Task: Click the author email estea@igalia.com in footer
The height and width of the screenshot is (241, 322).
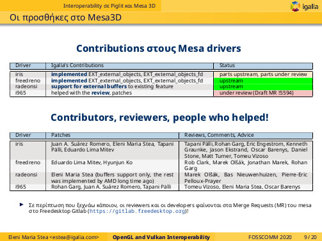Action: pyautogui.click(x=74, y=237)
